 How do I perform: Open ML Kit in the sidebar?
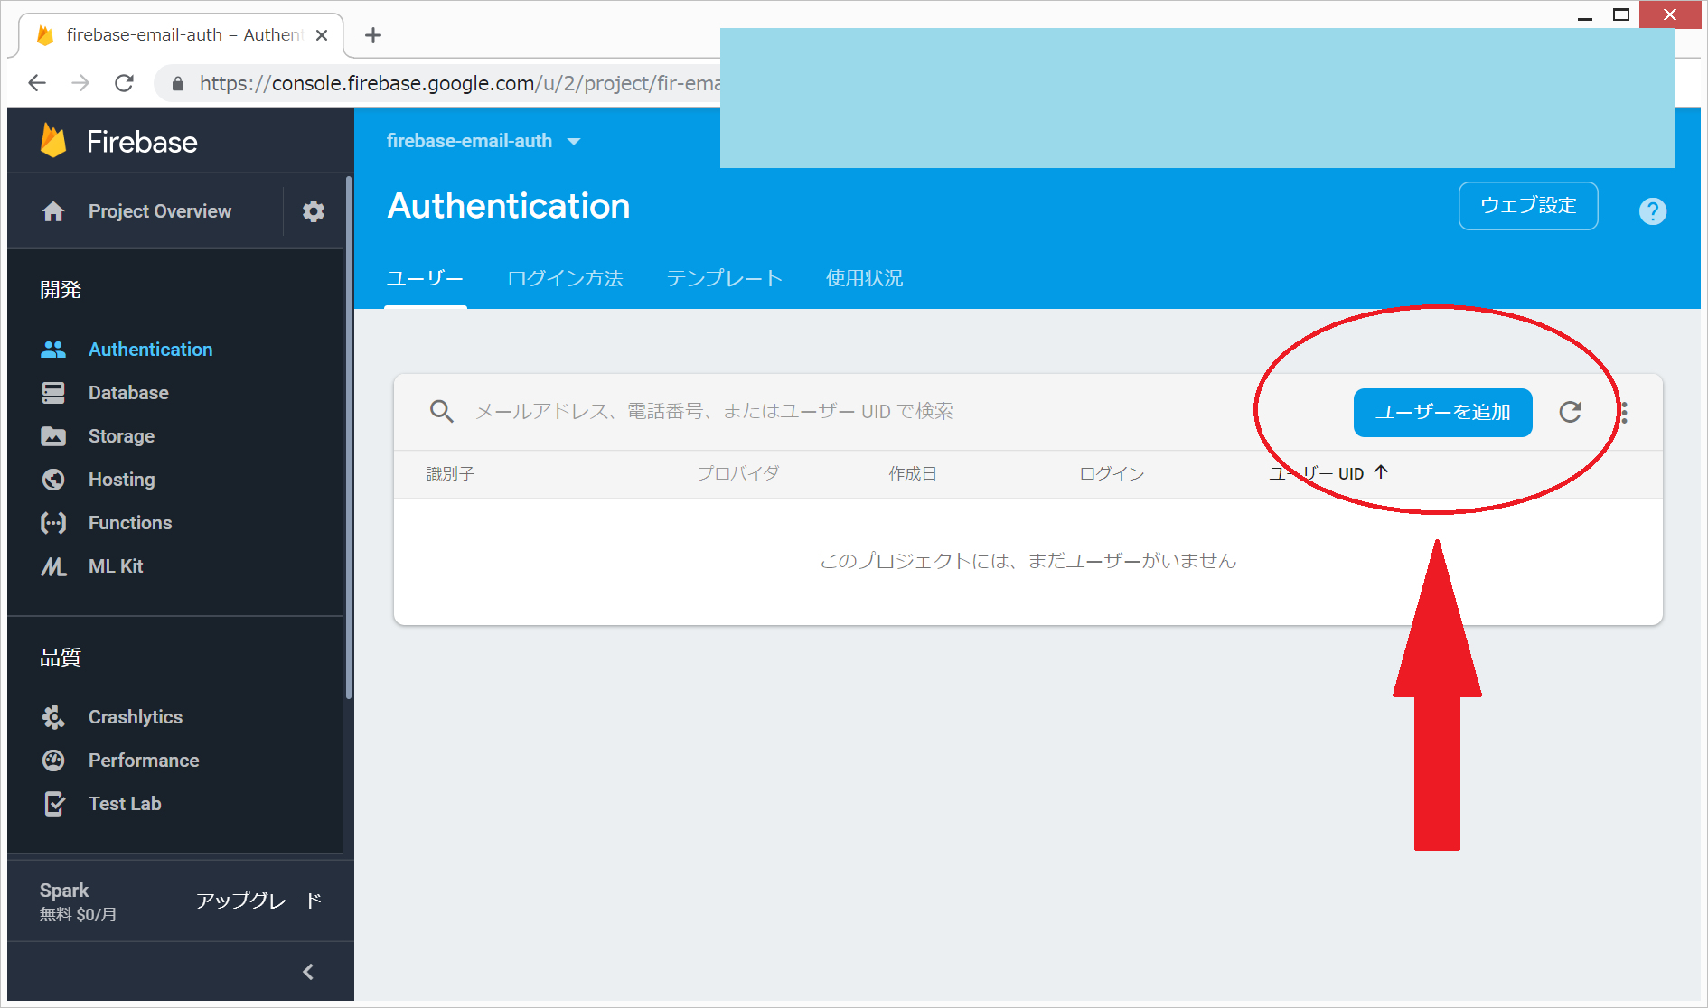click(116, 566)
